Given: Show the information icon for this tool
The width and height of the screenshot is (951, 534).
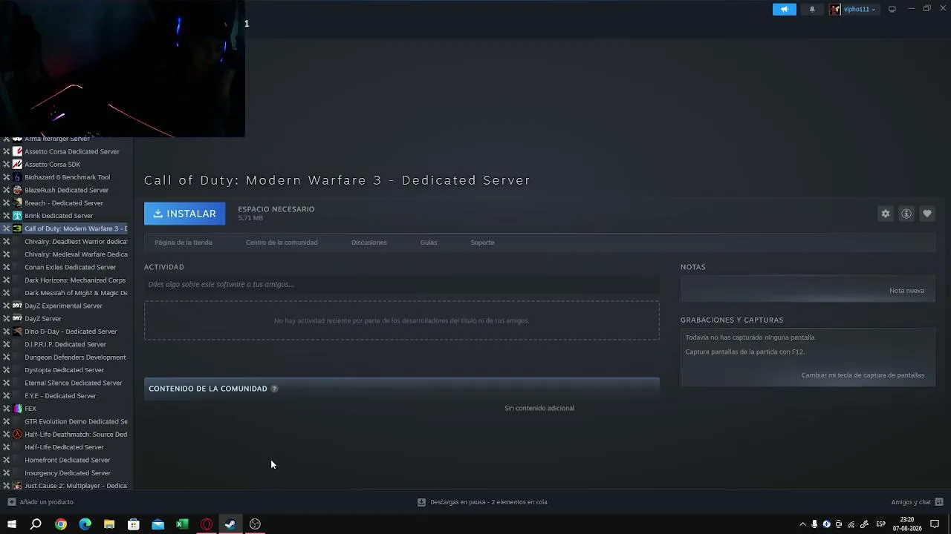Looking at the screenshot, I should click(906, 214).
